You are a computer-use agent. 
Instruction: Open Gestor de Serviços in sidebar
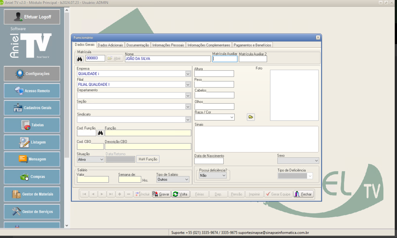[x=32, y=212]
